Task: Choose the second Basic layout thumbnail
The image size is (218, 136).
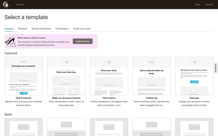Action: click(x=66, y=127)
